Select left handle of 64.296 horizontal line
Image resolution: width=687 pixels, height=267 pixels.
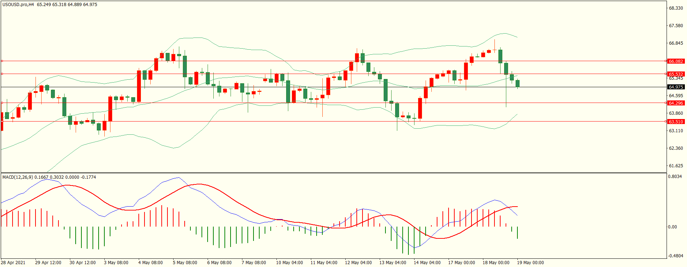[2, 103]
